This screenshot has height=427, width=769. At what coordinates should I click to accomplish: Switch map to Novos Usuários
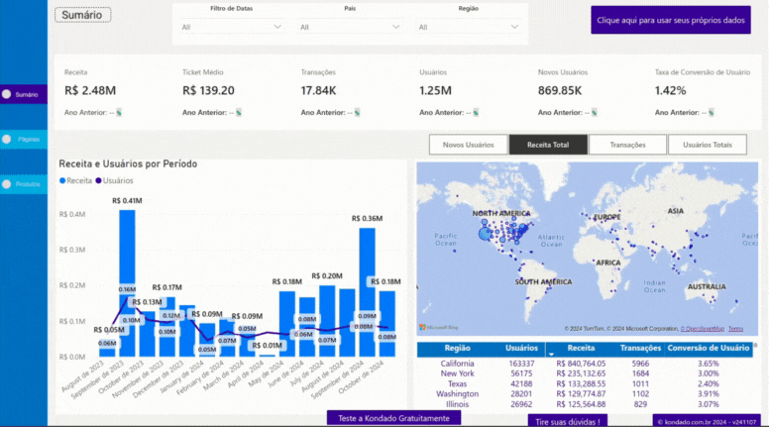(x=468, y=145)
